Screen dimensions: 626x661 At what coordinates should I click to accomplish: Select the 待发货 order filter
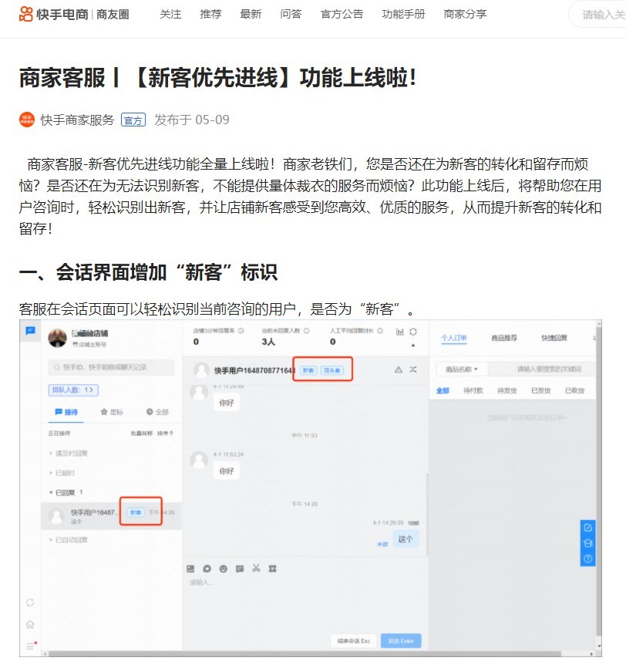click(x=507, y=391)
